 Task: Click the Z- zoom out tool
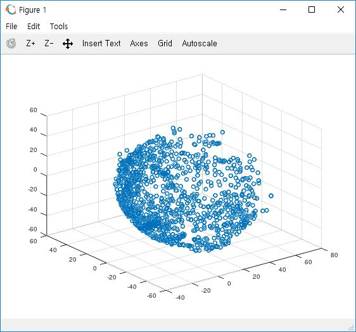(x=49, y=43)
